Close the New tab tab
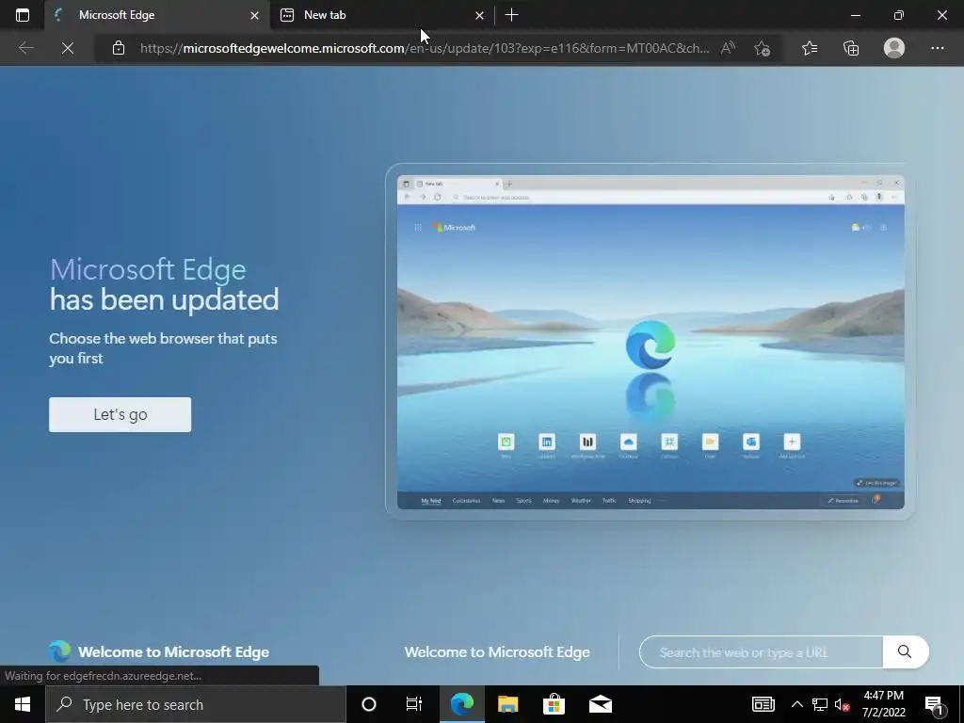 point(479,15)
